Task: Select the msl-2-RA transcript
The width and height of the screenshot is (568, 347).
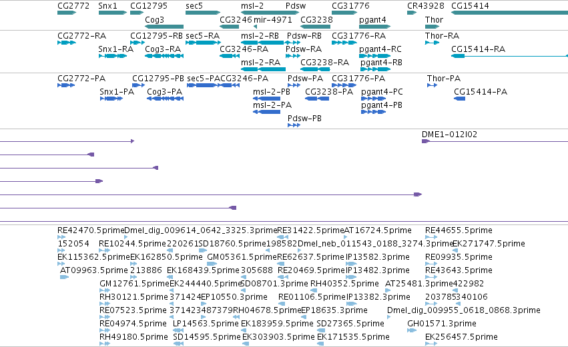Action: point(264,69)
